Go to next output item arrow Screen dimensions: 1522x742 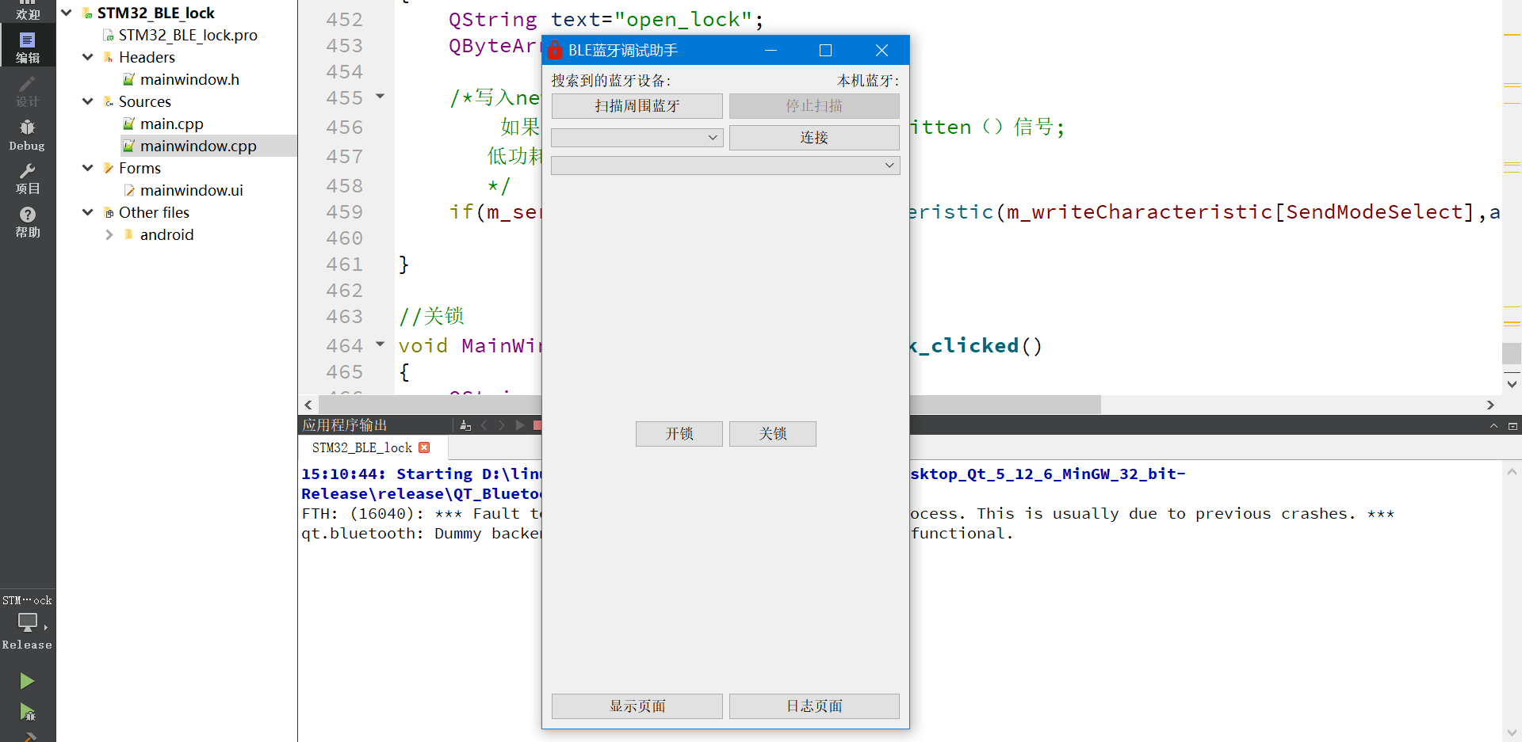tap(501, 425)
